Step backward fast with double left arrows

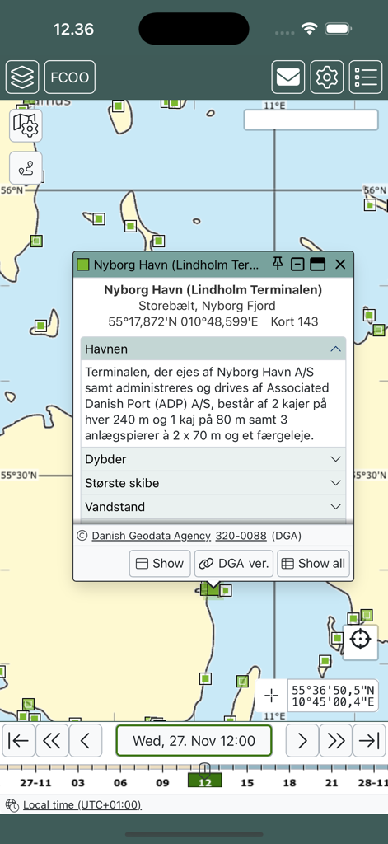[52, 741]
